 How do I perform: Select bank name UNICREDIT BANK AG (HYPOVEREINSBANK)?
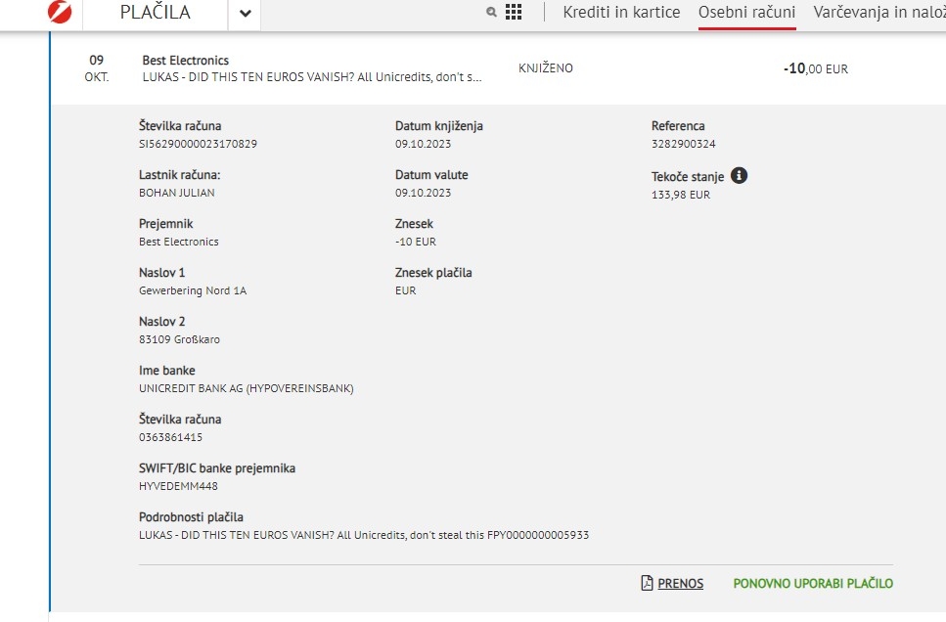[247, 388]
